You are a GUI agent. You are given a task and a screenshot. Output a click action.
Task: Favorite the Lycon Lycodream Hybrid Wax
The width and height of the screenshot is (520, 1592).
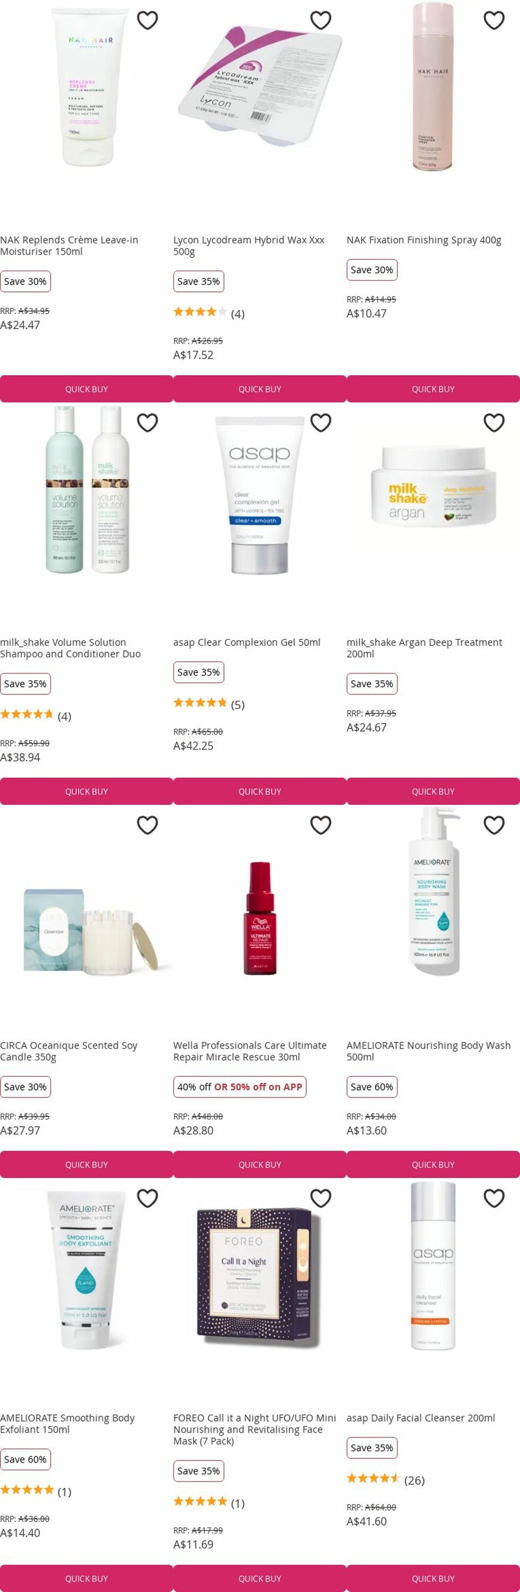[x=320, y=20]
